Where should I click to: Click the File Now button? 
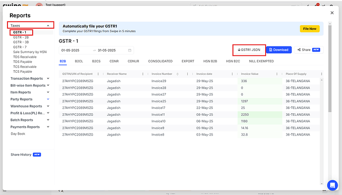click(x=310, y=29)
